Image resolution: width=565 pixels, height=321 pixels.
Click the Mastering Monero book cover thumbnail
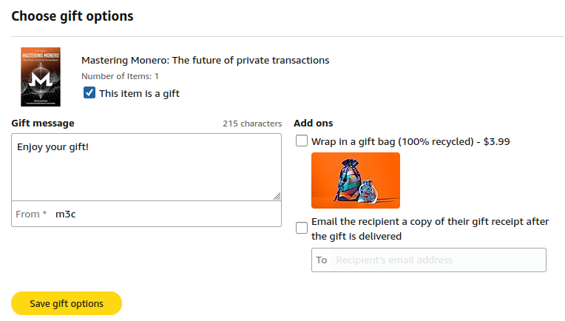(41, 77)
